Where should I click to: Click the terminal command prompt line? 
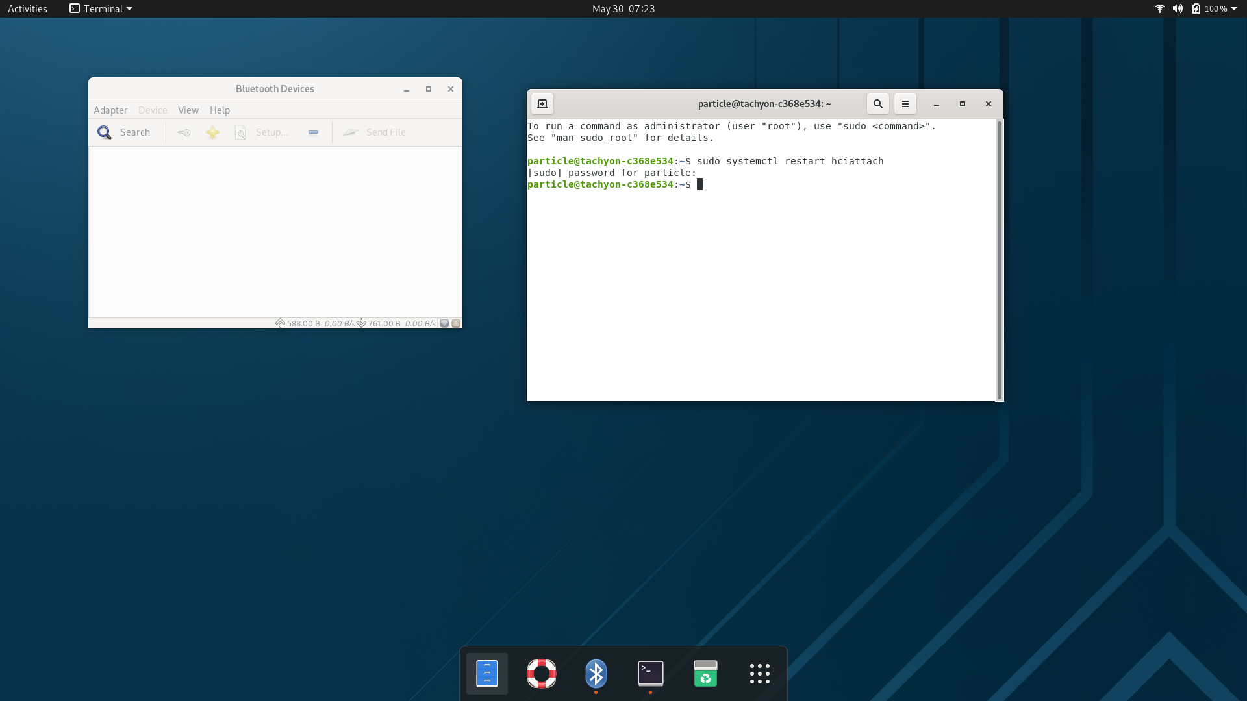615,184
